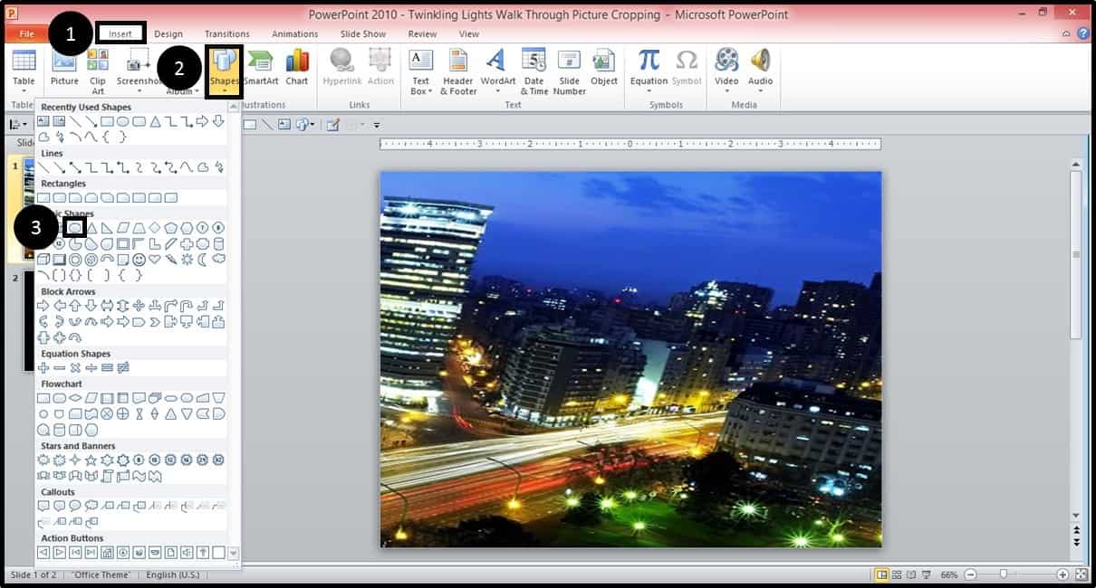This screenshot has width=1096, height=588.
Task: Open the File tab
Action: pos(26,33)
